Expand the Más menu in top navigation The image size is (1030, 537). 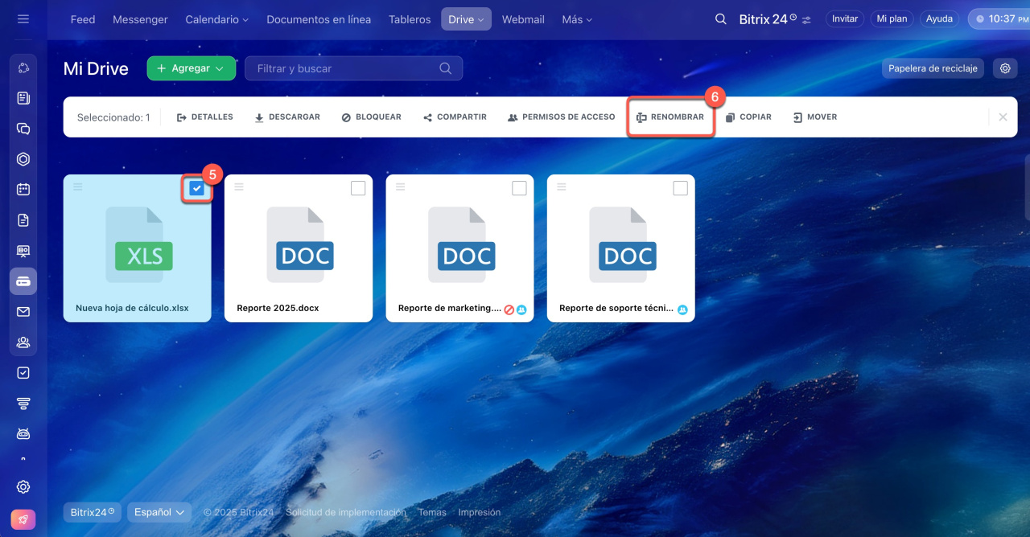pyautogui.click(x=576, y=19)
